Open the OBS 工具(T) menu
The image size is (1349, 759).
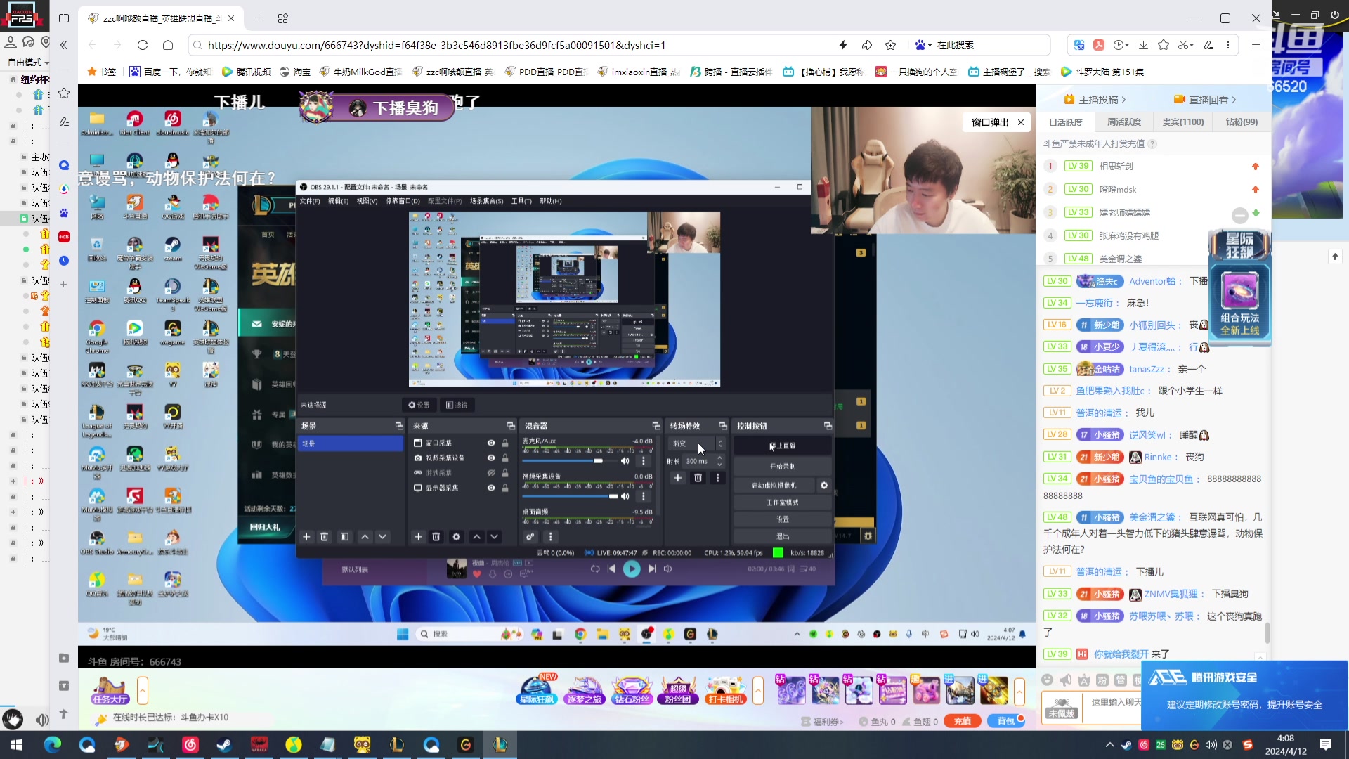(521, 201)
